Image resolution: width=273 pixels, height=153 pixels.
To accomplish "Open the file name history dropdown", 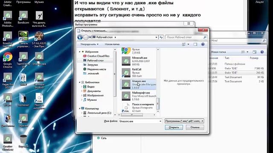I will pos(160,121).
